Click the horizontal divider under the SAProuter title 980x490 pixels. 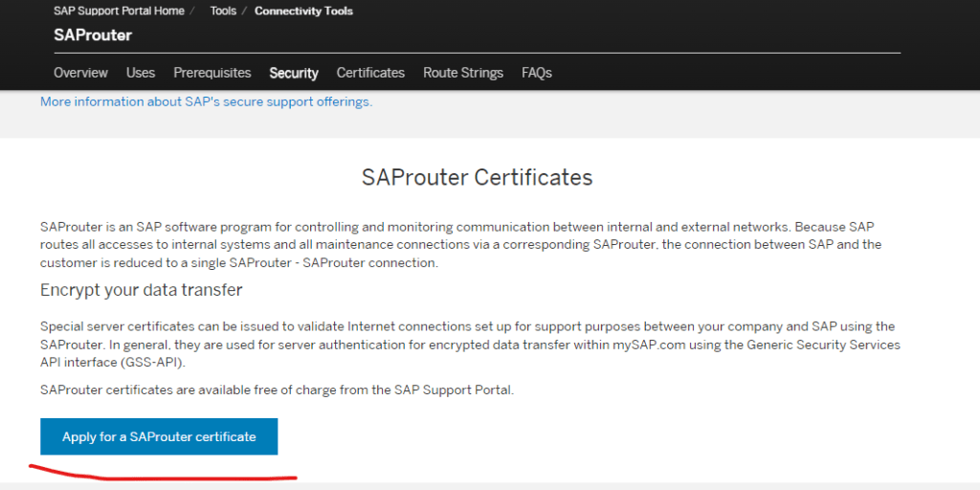click(477, 53)
